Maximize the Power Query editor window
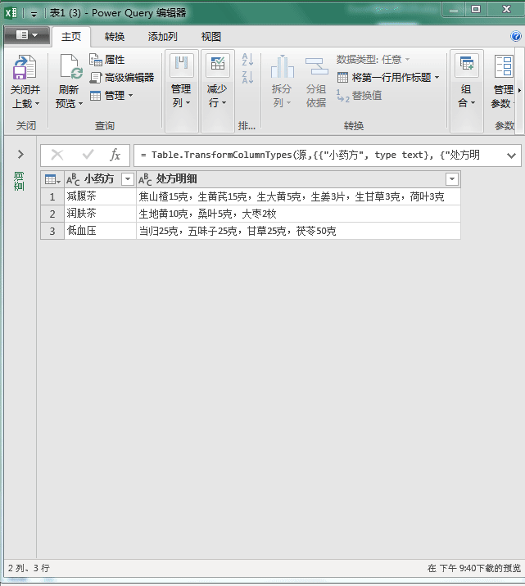Image resolution: width=525 pixels, height=586 pixels. tap(476, 9)
